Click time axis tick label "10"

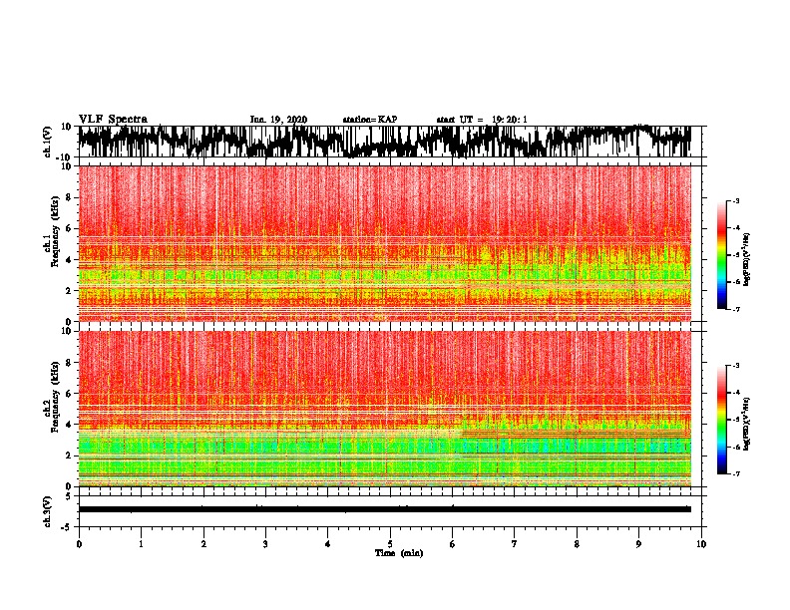coord(701,544)
